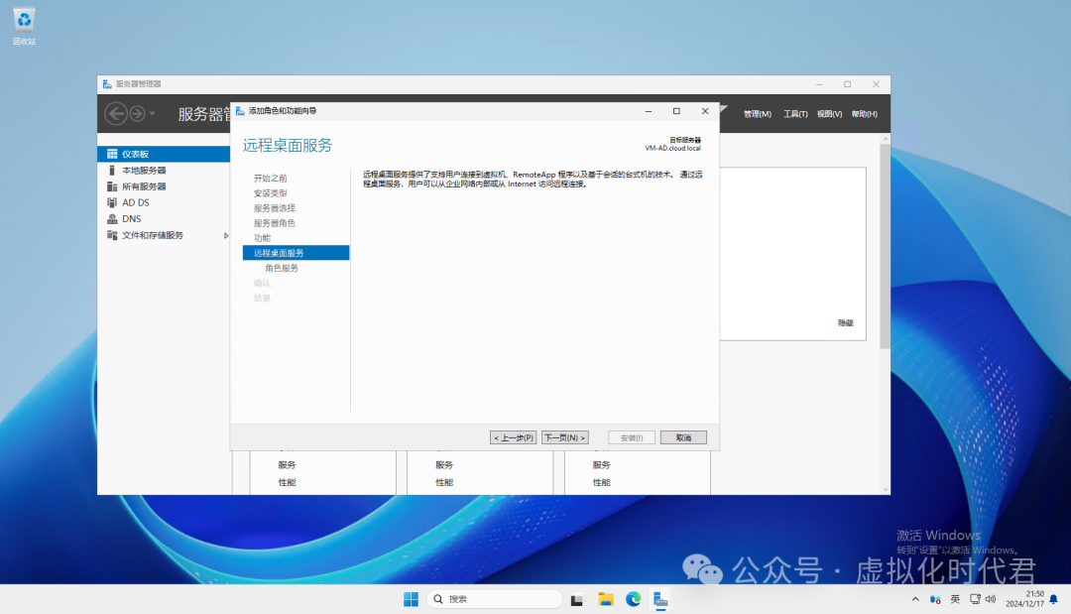Screen dimensions: 1071x614
Task: Click the forward navigation arrow in Server Manager
Action: [x=137, y=114]
